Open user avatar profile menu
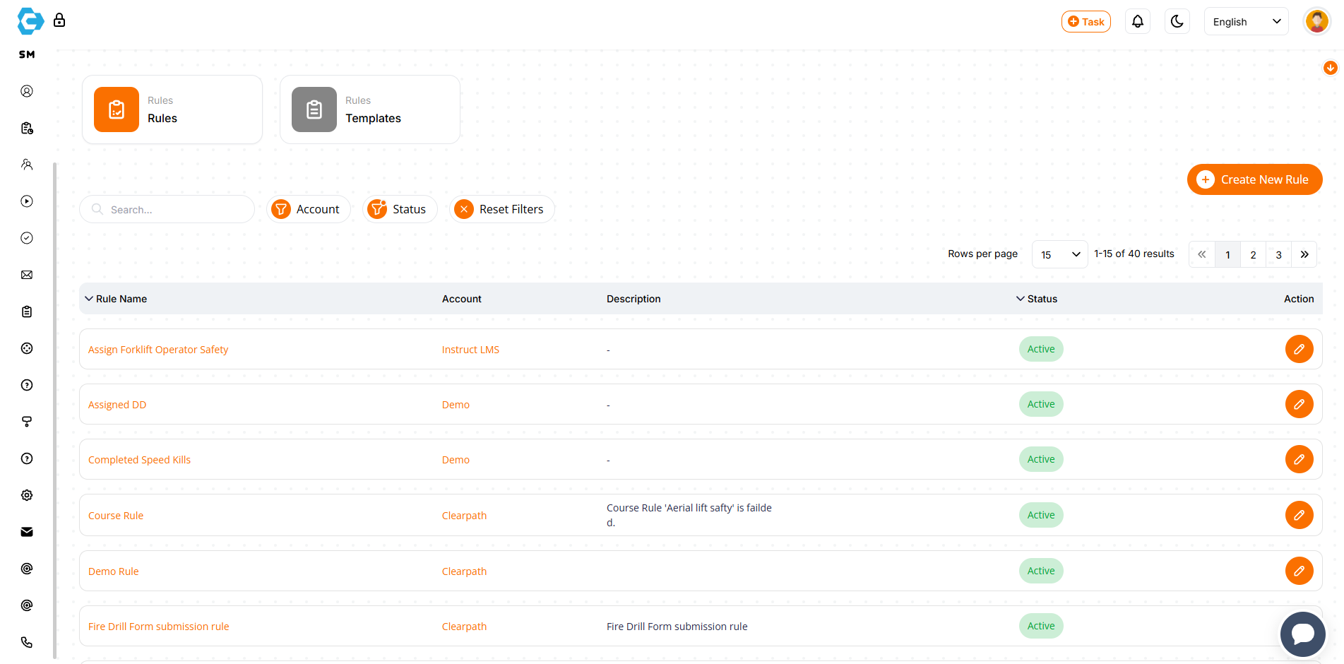The height and width of the screenshot is (664, 1344). click(1316, 22)
